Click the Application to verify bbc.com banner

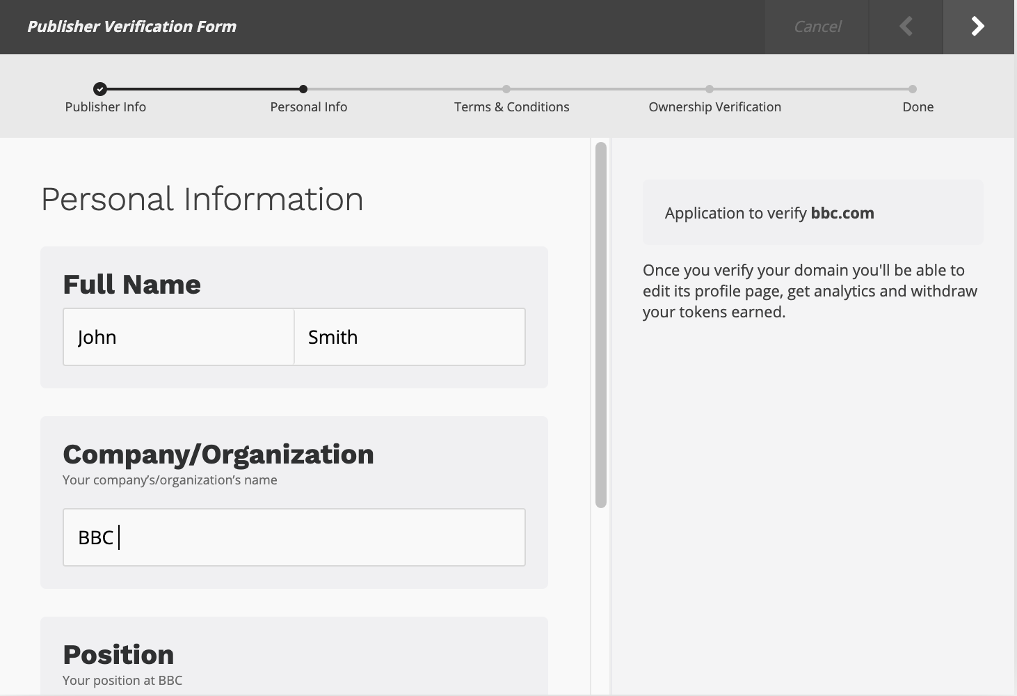(812, 213)
